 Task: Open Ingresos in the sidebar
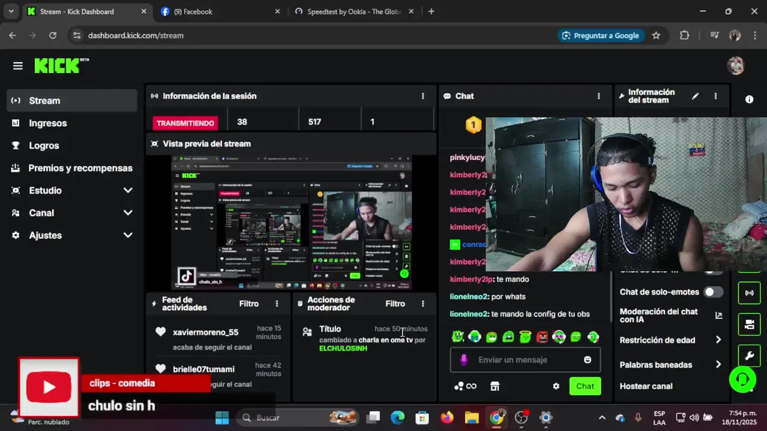click(73, 123)
